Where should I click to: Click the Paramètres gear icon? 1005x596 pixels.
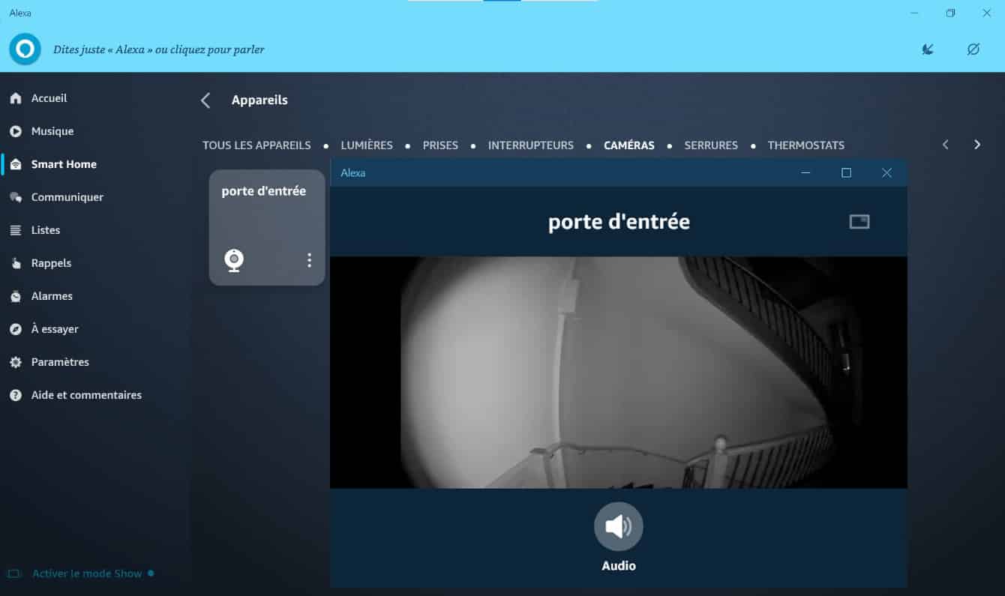16,362
